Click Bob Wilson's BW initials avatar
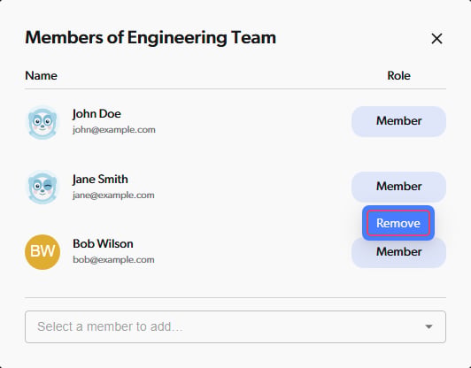Screen dimensions: 471x368 (42, 252)
